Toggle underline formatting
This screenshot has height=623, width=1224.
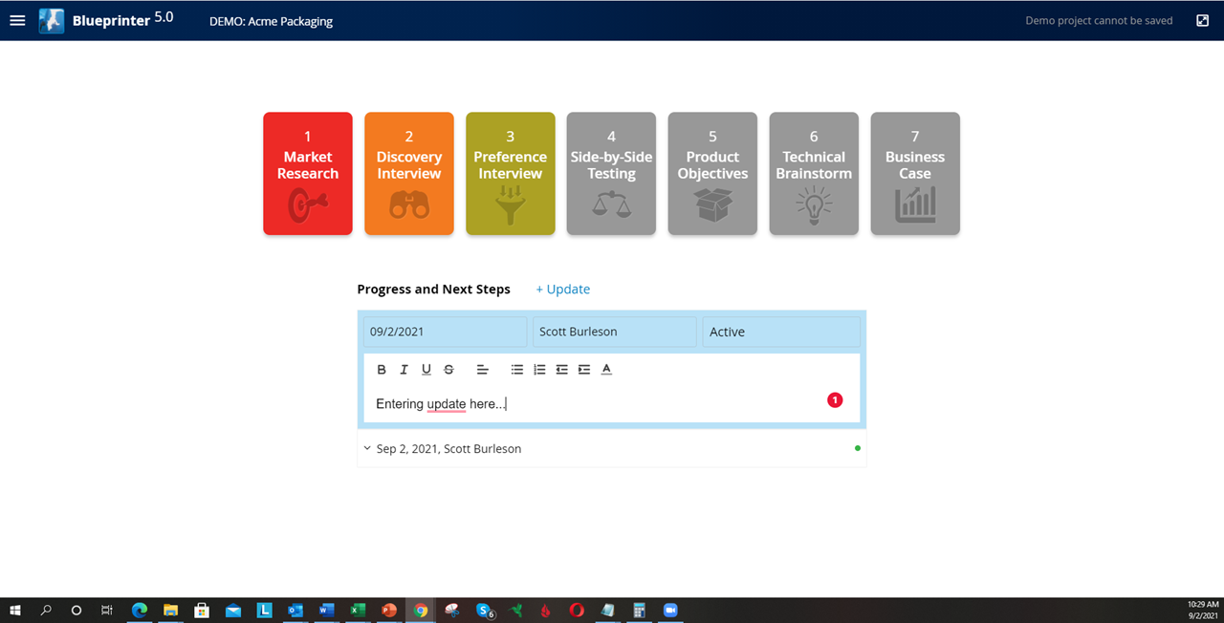click(x=426, y=370)
